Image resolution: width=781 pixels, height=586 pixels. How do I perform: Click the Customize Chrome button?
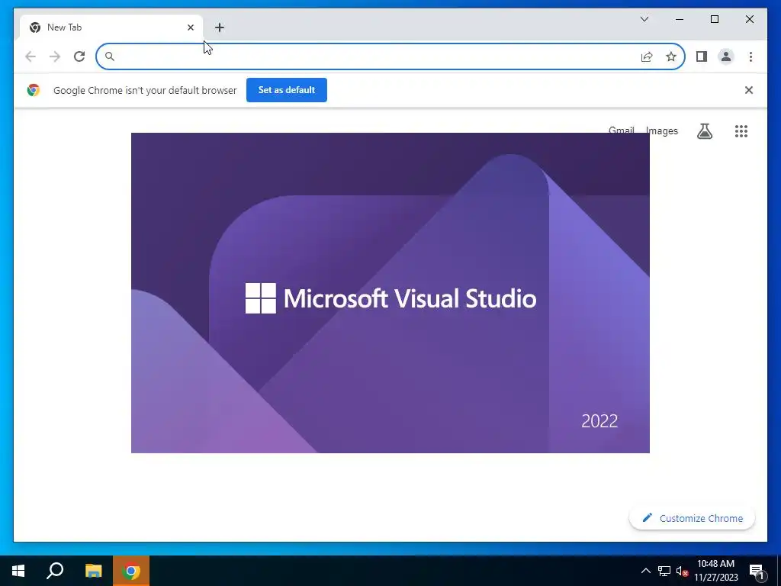click(x=692, y=518)
